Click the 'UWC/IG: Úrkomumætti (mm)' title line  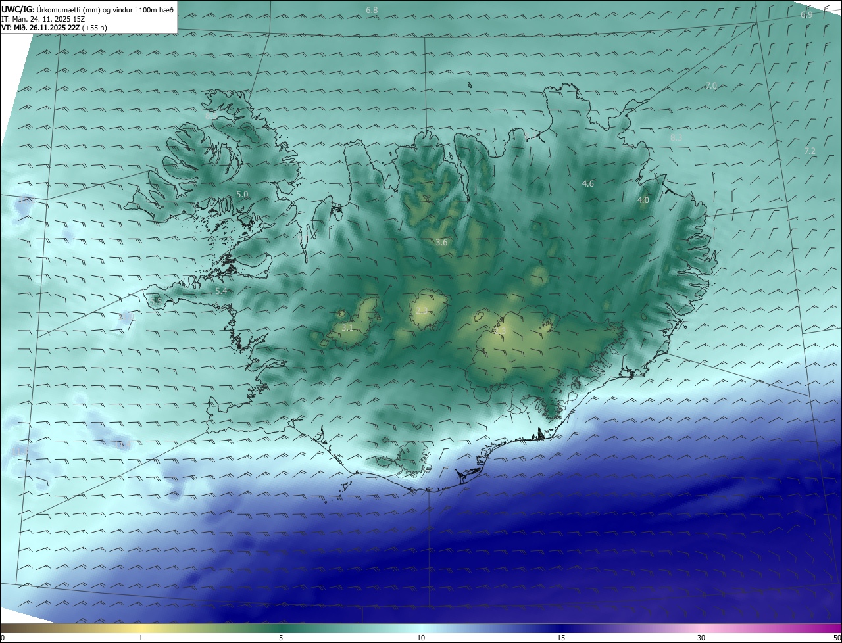pyautogui.click(x=87, y=9)
